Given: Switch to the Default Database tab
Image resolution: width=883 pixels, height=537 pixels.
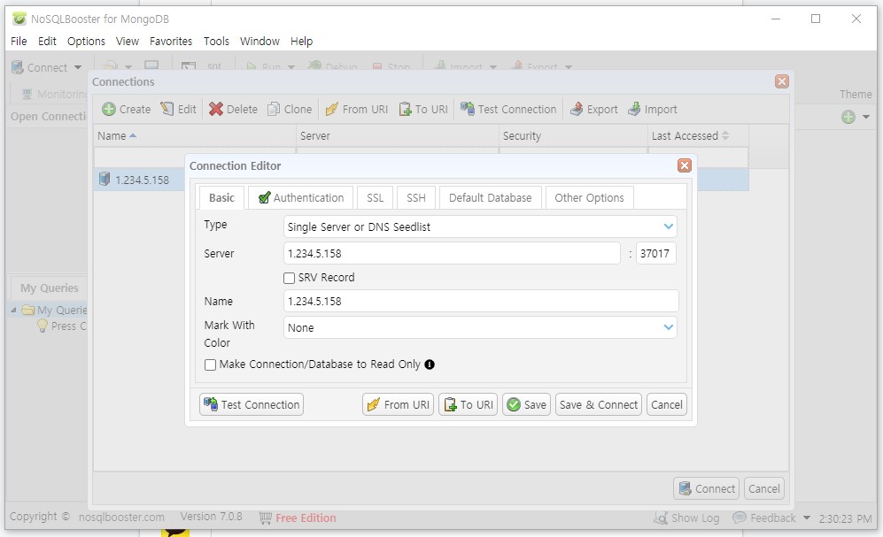Looking at the screenshot, I should coord(491,198).
